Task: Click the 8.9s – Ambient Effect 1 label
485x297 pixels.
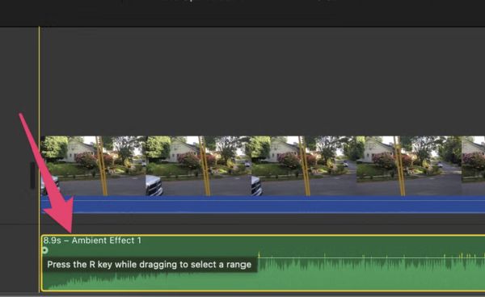Action: (92, 241)
